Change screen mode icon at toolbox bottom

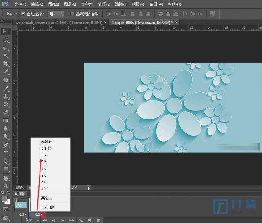point(6,218)
